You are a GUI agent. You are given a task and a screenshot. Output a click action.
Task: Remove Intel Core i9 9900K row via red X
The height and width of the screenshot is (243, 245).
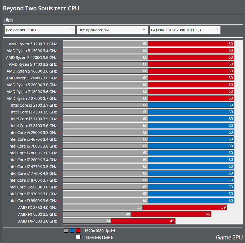(59, 201)
